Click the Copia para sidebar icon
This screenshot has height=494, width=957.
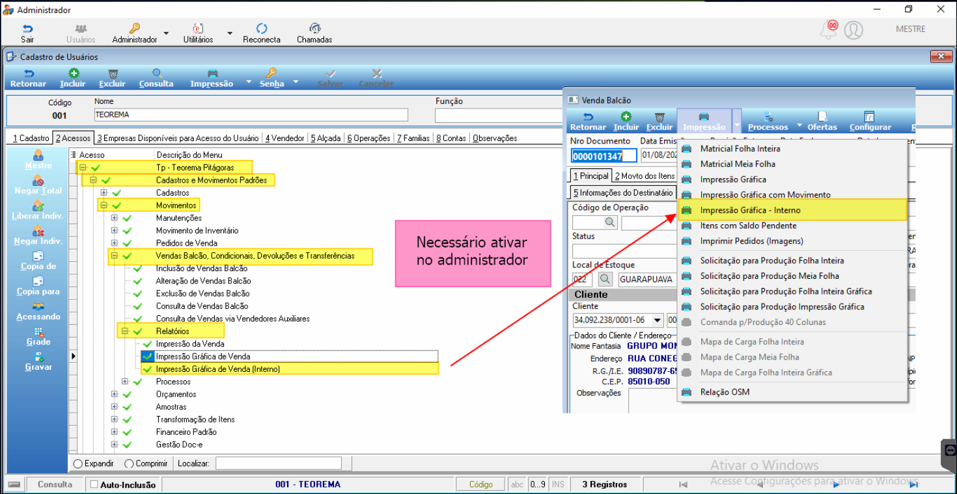coord(38,281)
